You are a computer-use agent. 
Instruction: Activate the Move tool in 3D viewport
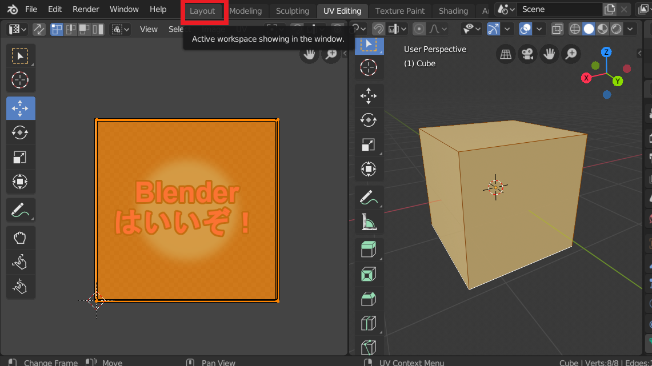369,95
